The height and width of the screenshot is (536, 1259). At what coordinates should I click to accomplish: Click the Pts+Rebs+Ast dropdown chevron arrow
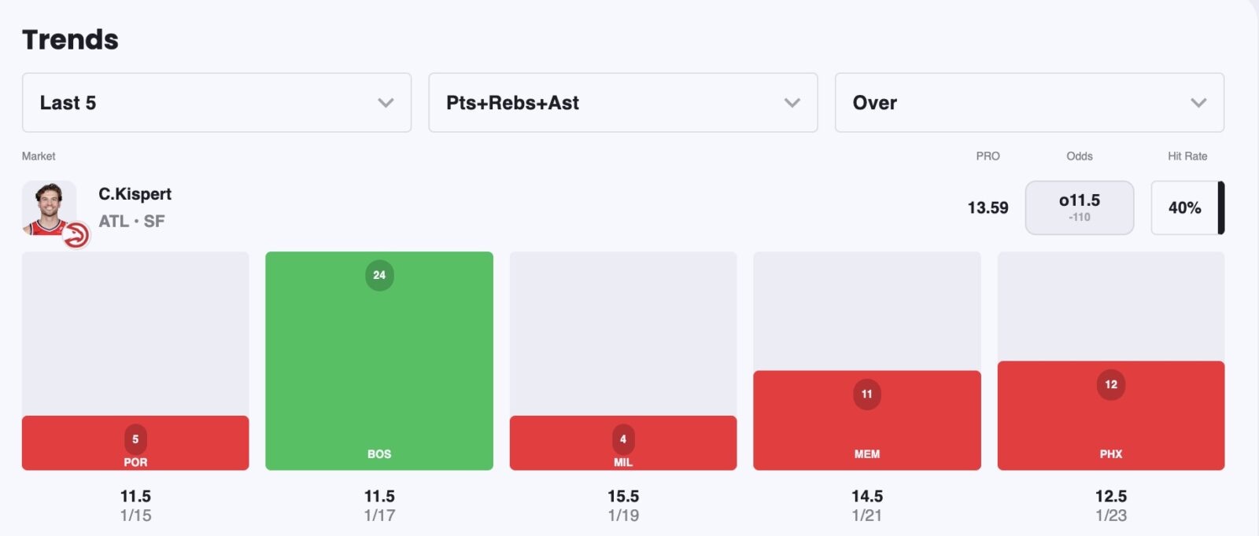click(792, 103)
